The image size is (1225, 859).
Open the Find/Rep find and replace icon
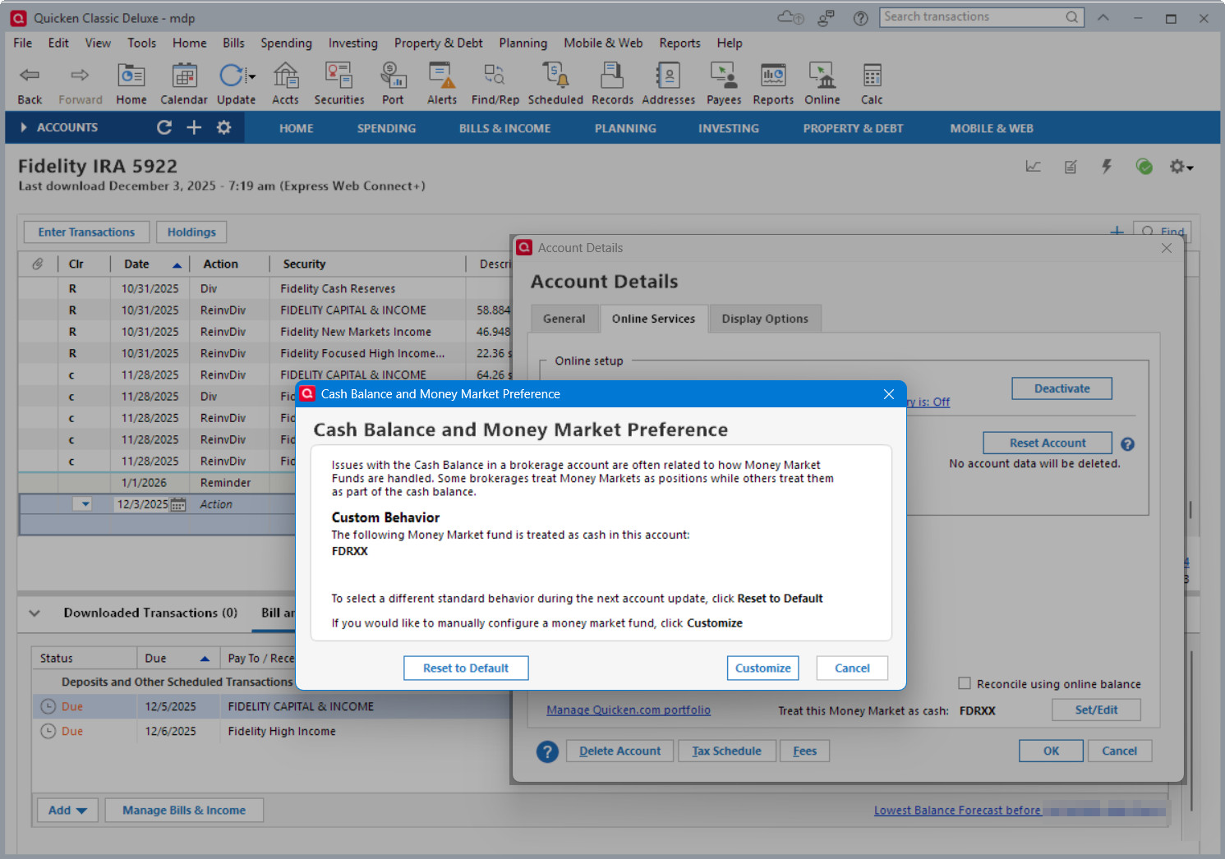pyautogui.click(x=495, y=76)
